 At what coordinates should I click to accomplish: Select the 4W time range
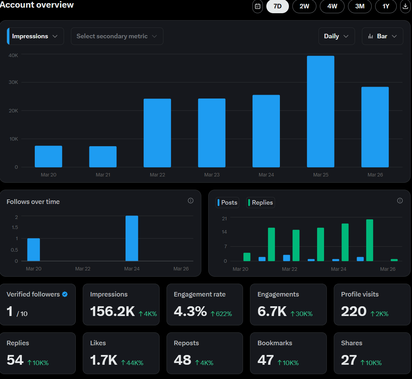[332, 6]
